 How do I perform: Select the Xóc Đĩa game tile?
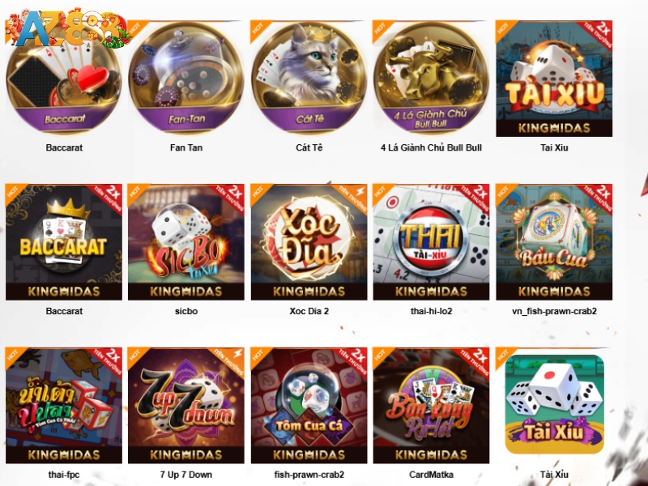(x=309, y=241)
